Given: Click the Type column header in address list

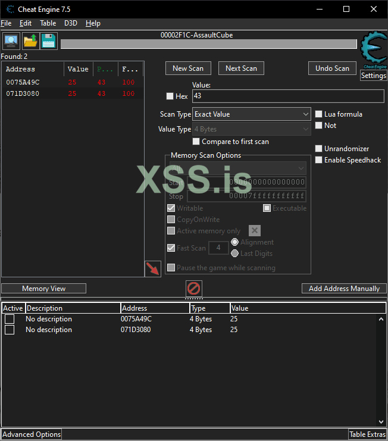Looking at the screenshot, I should tap(209, 308).
